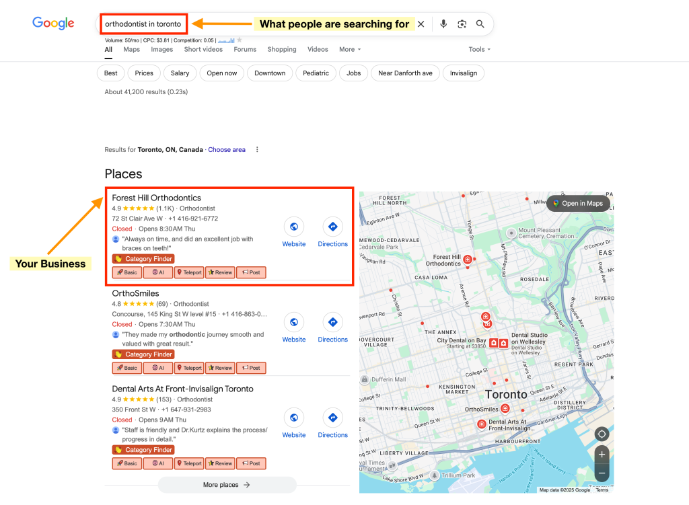Screen dimensions: 689x505
Task: Click Open in Maps button
Action: [x=578, y=203]
